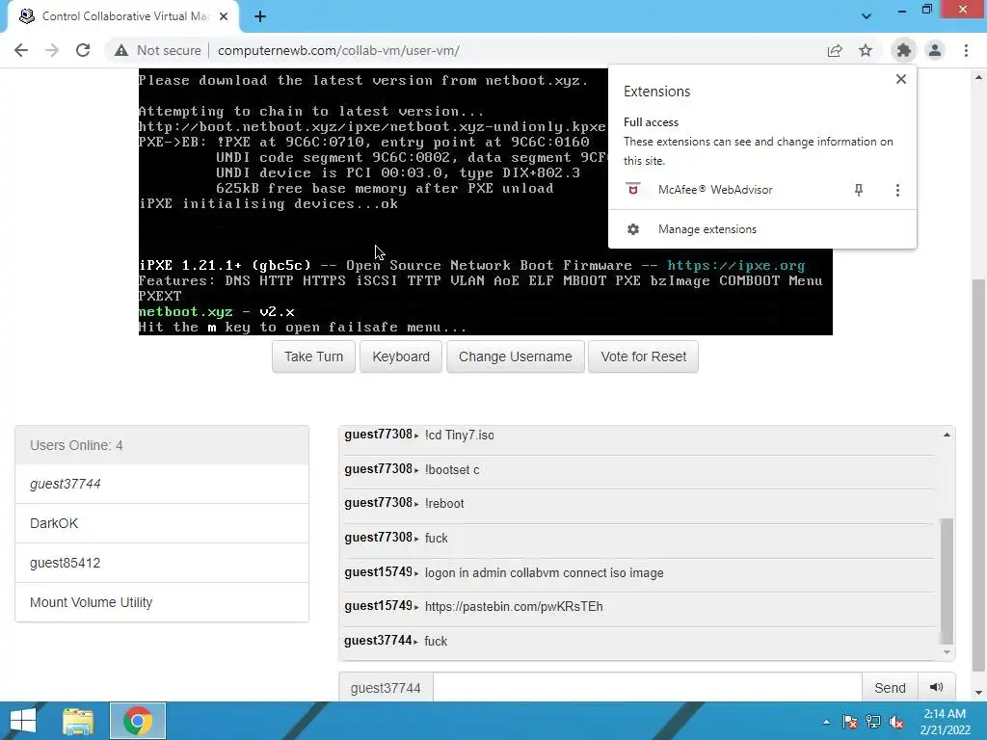Screen dimensions: 987x740
Task: Click the ipxe.org link in VM display
Action: pyautogui.click(x=735, y=266)
